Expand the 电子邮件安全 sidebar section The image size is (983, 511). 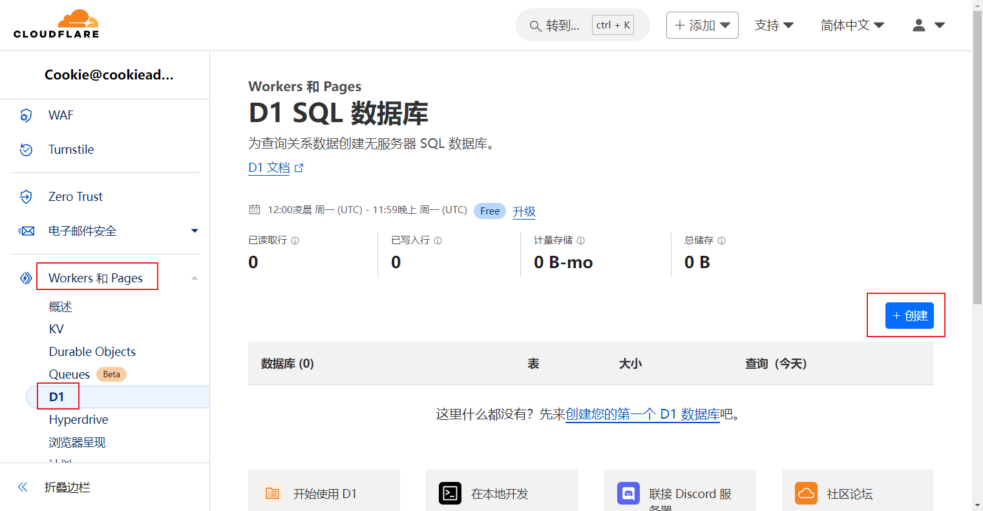click(x=195, y=231)
